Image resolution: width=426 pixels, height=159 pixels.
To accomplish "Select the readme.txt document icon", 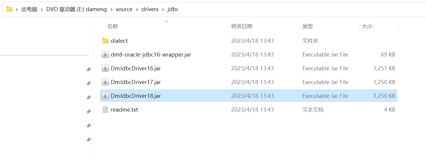I will click(x=105, y=110).
